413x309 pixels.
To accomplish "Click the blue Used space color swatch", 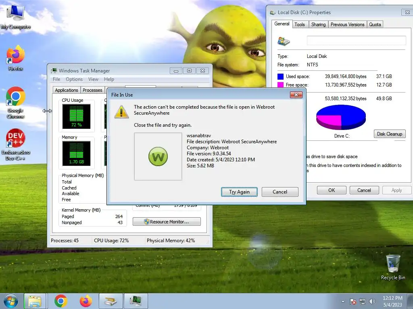I will [x=281, y=76].
